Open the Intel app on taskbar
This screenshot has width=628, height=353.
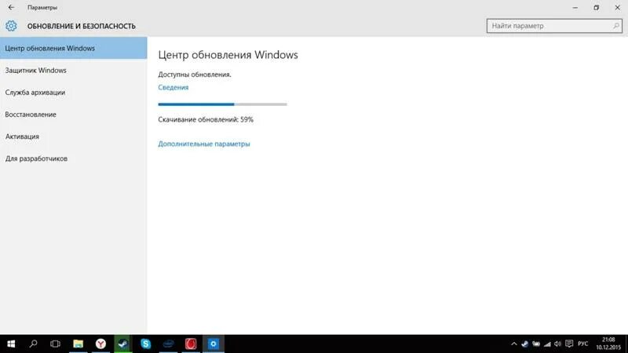point(168,344)
